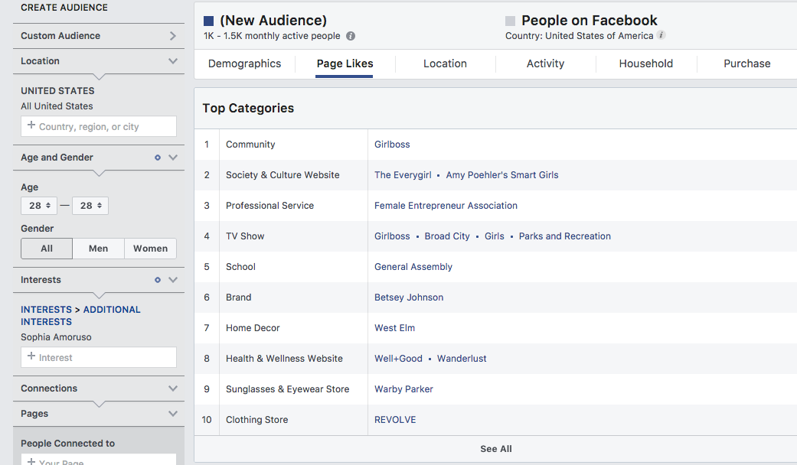The height and width of the screenshot is (465, 797).
Task: Select the Men gender option
Action: point(99,249)
